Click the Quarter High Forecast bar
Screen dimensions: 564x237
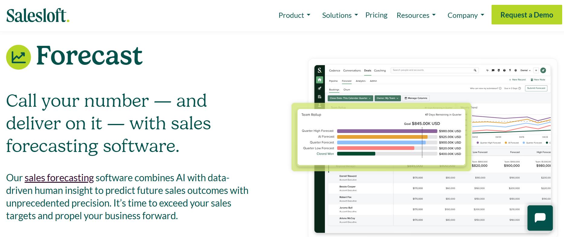[386, 131]
